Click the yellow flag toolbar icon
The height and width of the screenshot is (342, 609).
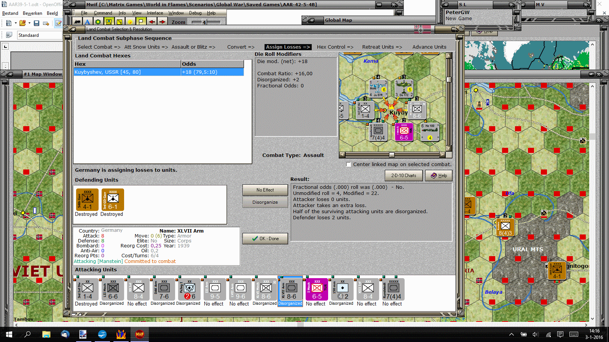click(141, 22)
